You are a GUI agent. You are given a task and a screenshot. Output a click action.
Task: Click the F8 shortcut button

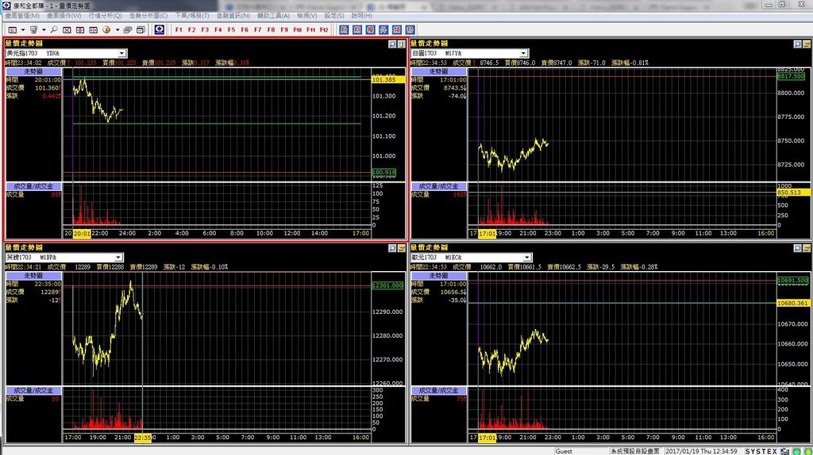click(271, 30)
